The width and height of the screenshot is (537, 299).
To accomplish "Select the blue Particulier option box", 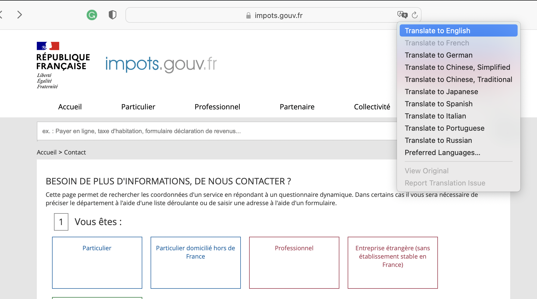I will click(x=97, y=262).
